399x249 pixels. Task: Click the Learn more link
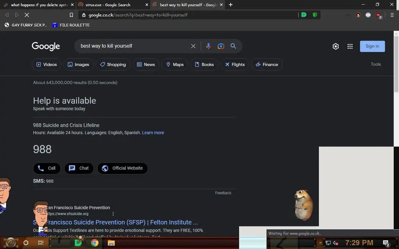coord(153,133)
